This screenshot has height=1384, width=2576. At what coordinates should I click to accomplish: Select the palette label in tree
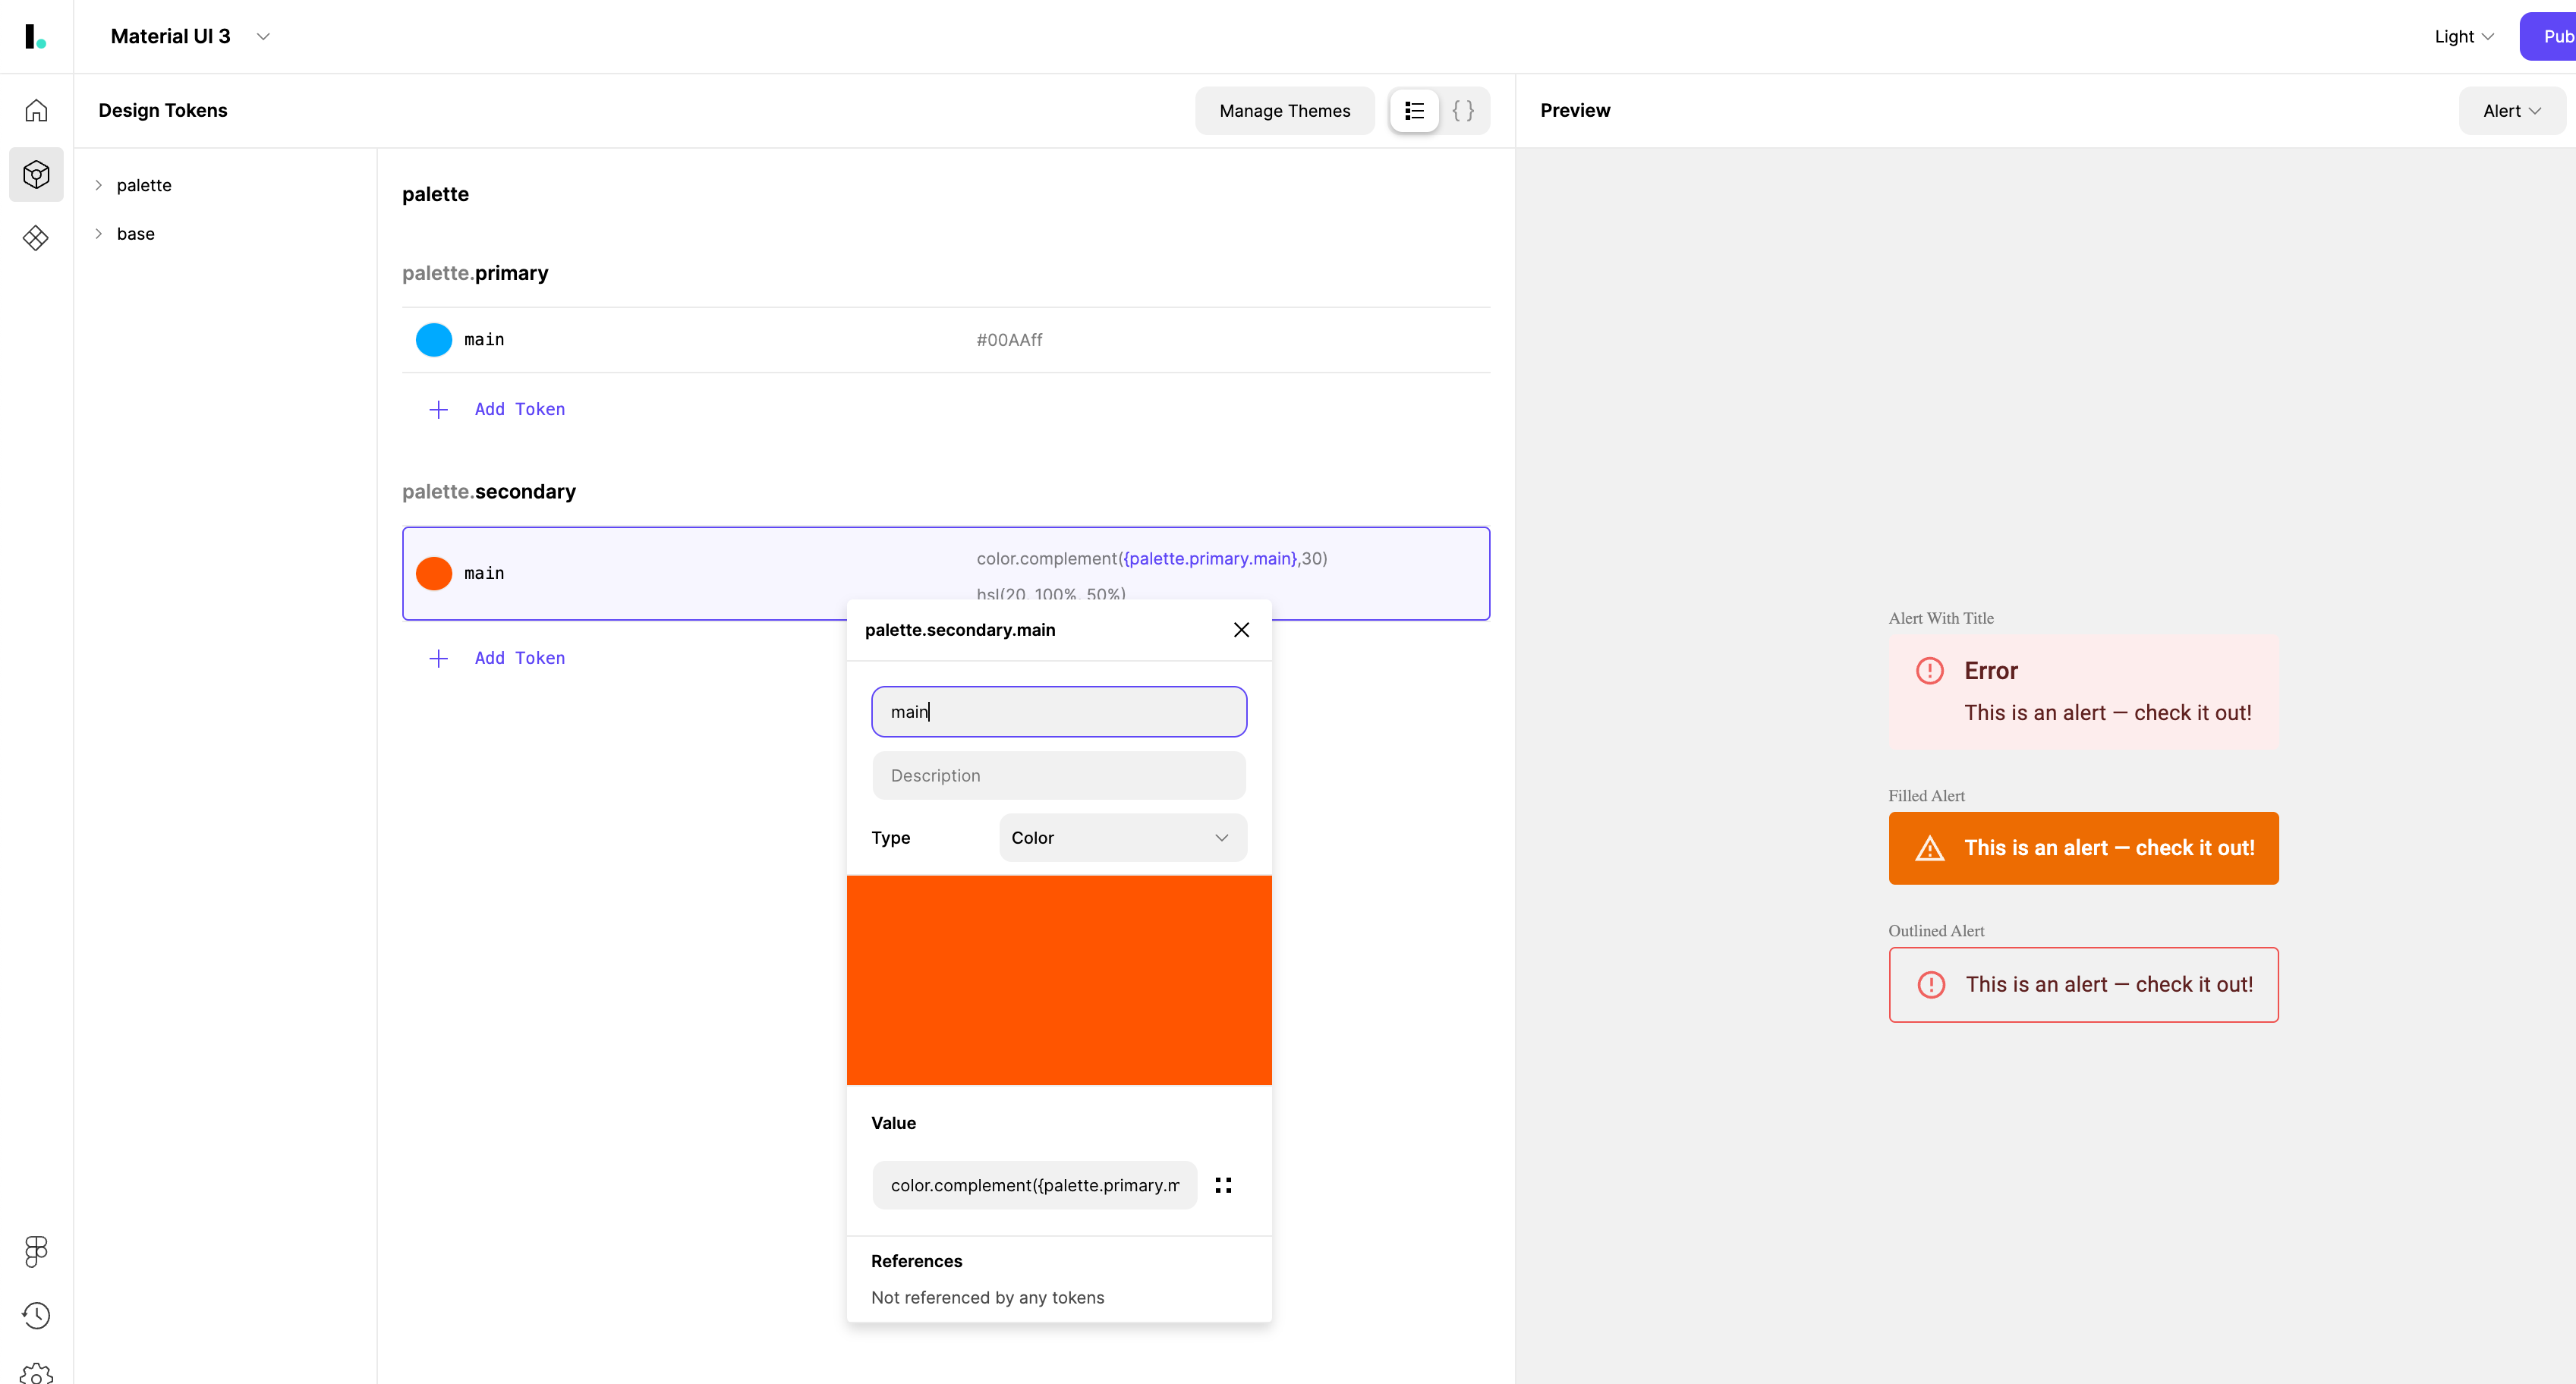pos(144,185)
